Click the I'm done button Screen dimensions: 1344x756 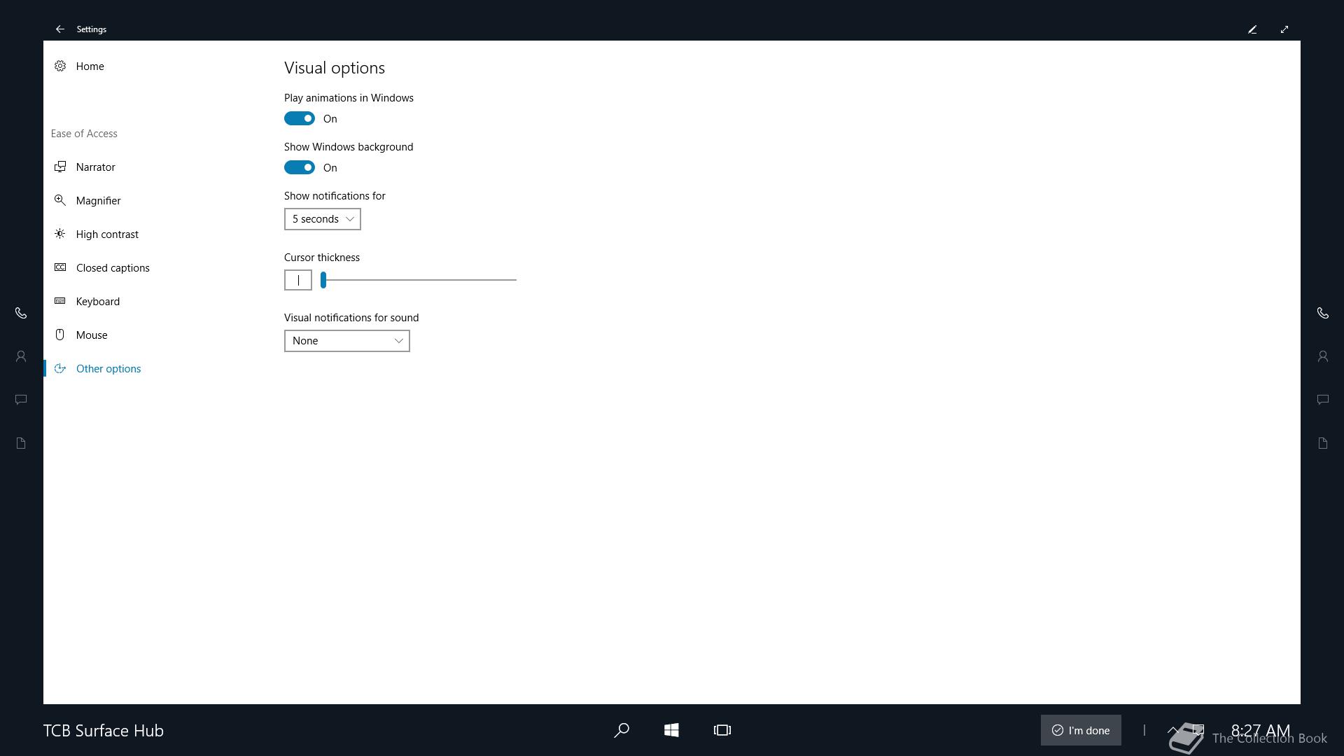(x=1081, y=730)
